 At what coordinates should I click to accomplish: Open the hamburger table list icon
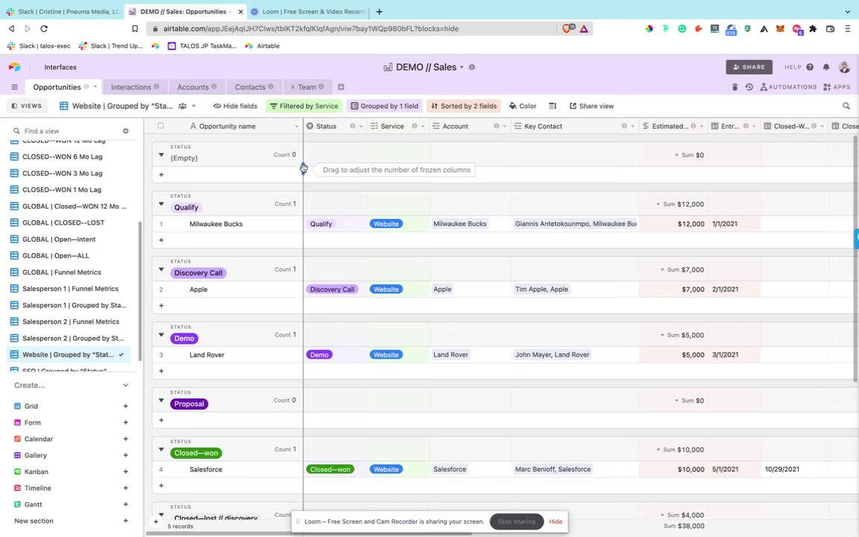tap(15, 87)
